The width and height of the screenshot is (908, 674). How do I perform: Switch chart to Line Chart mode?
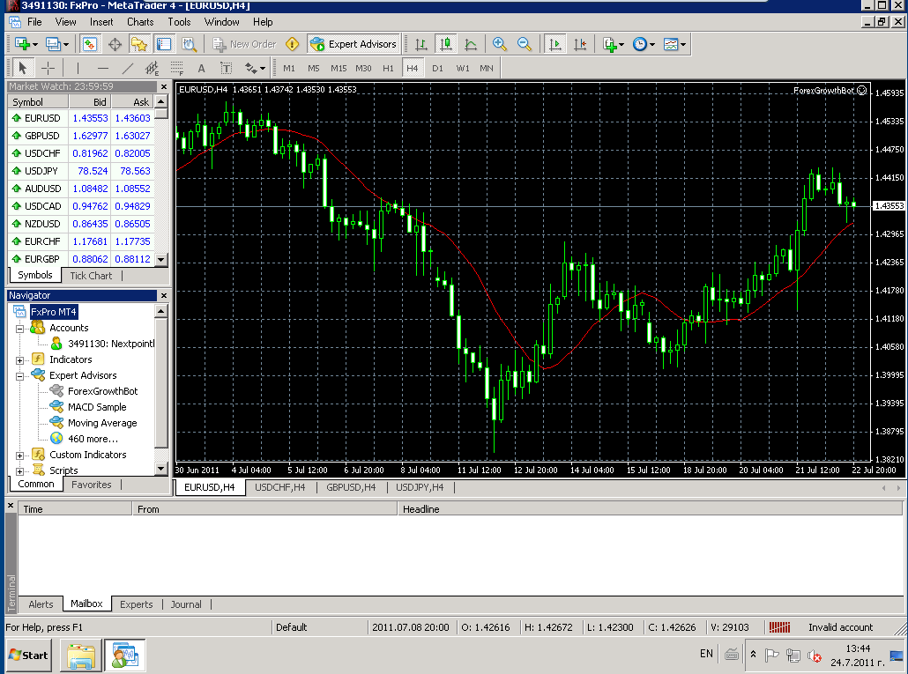(471, 44)
